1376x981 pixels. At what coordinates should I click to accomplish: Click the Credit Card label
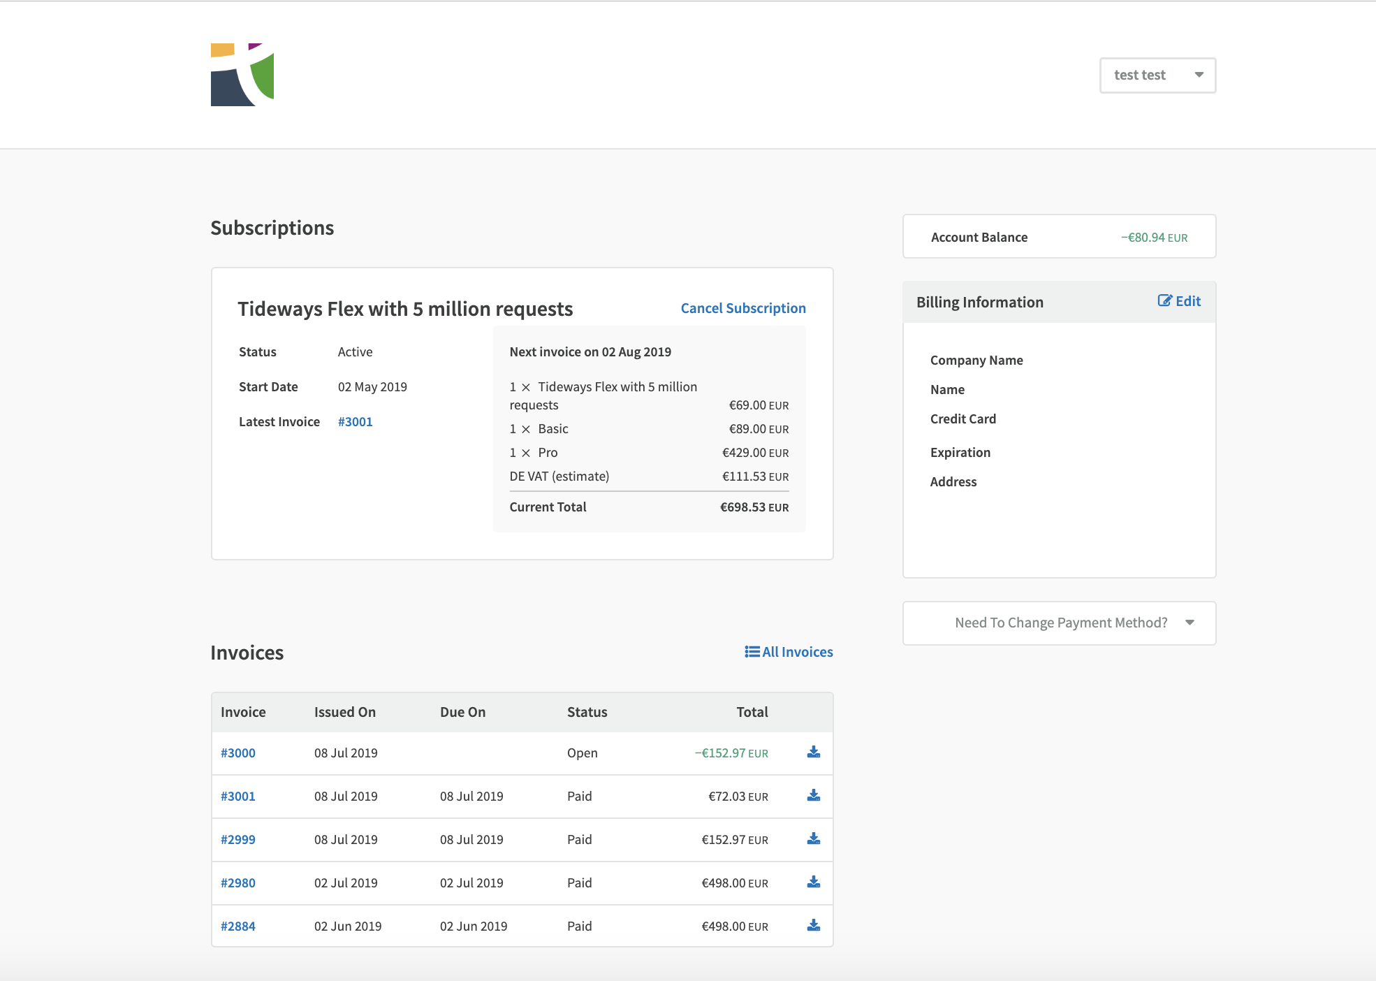[963, 419]
